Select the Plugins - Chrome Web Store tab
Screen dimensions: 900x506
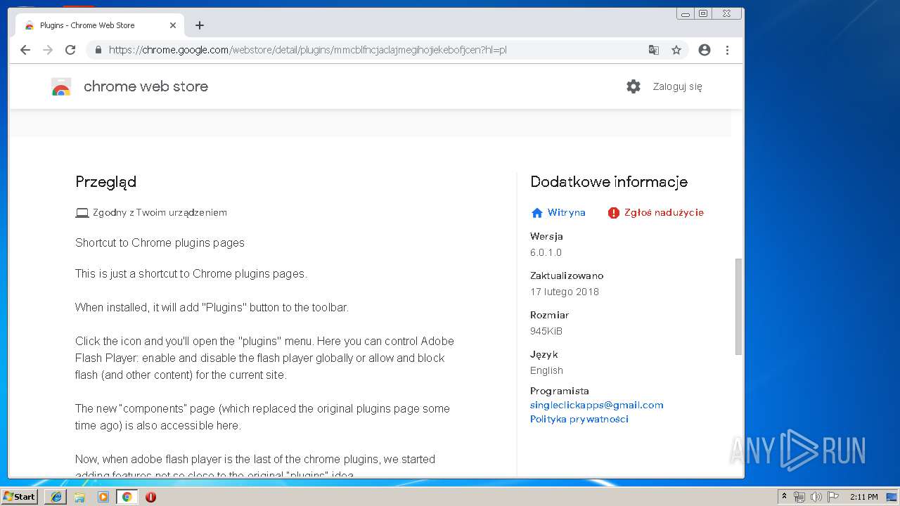(100, 25)
